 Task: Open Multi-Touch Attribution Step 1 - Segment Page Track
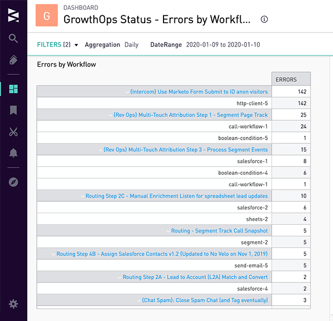pyautogui.click(x=190, y=115)
